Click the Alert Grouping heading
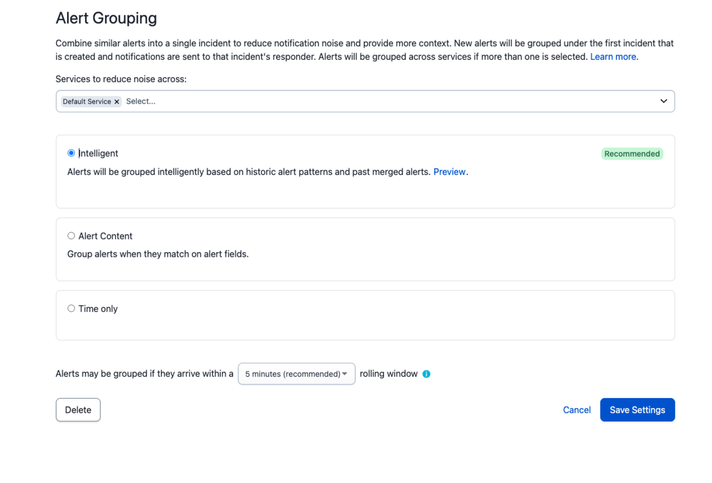This screenshot has width=712, height=483. coord(106,18)
